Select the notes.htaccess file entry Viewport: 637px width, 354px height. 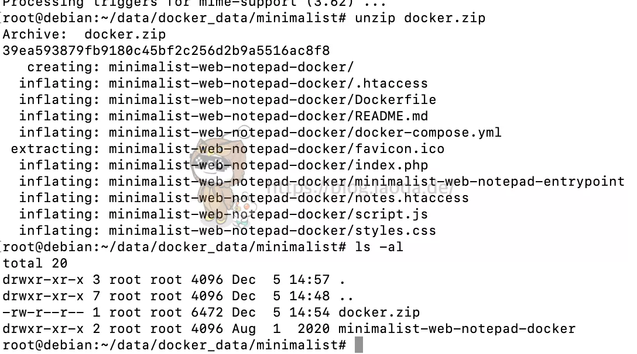point(289,197)
